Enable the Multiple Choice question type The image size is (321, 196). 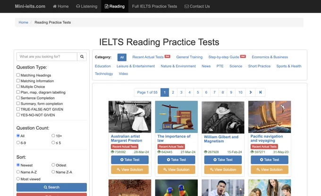[x=18, y=86]
